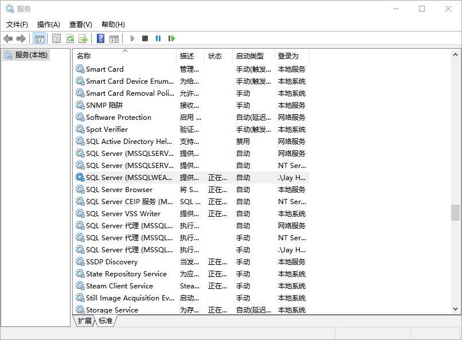
Task: Click the 自动(延迟... cell of Software Protection
Action: 253,118
